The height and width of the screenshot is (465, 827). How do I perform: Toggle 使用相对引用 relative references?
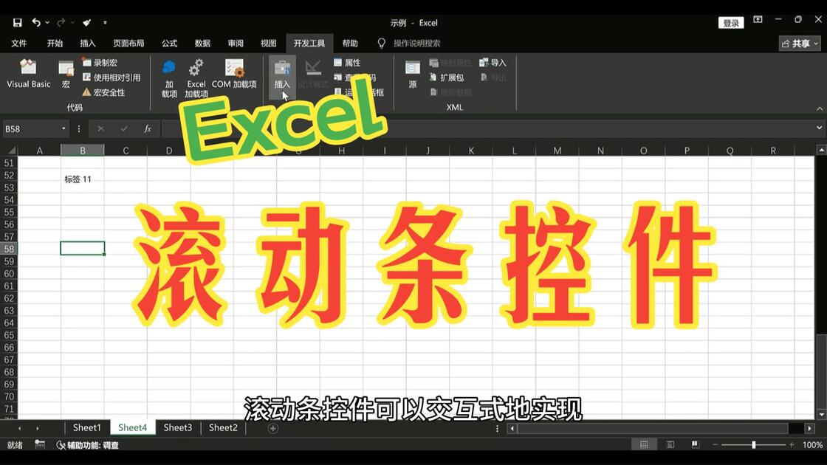tap(111, 77)
